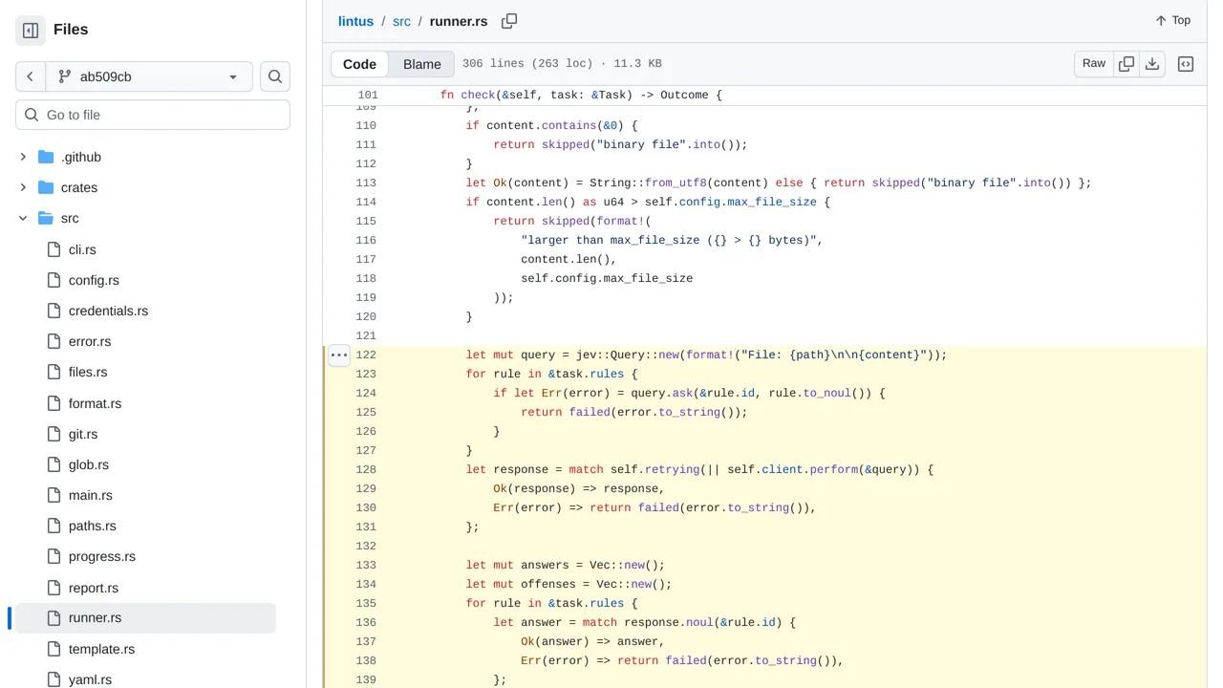The width and height of the screenshot is (1223, 688).
Task: Open progress.rs in the file tree
Action: [102, 556]
